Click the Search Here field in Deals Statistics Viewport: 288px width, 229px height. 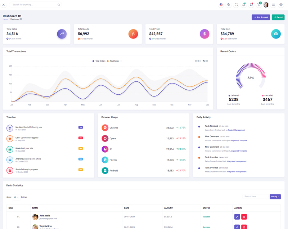coord(255,197)
